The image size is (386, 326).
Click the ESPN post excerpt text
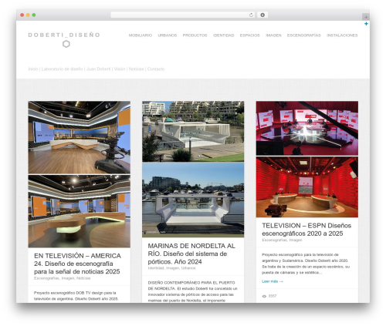pos(306,264)
